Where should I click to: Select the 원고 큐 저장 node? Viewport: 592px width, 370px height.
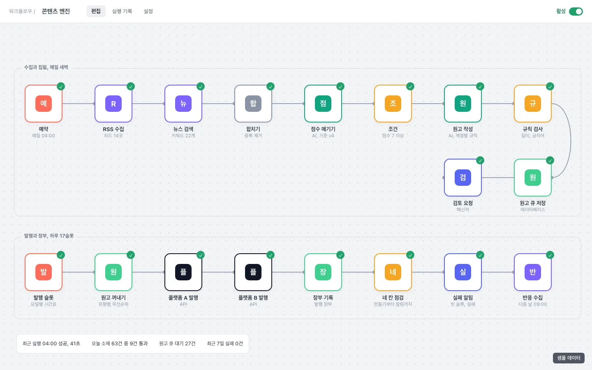pos(533,178)
